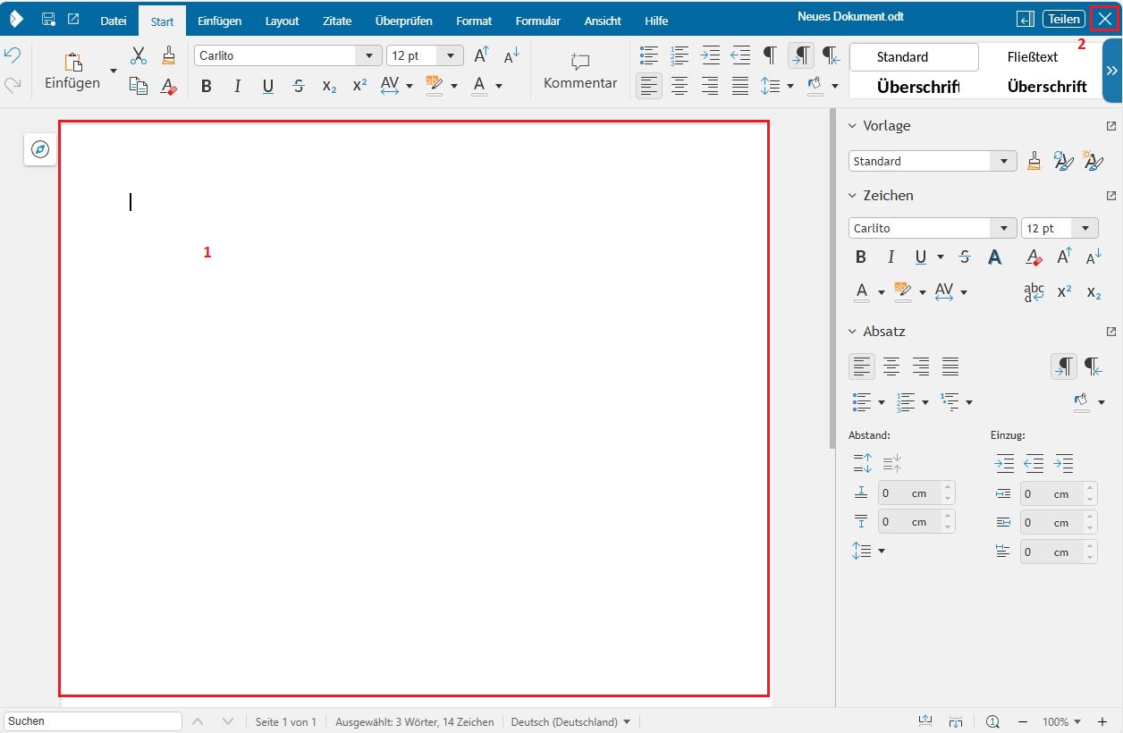Click the superscript icon in ribbon
Screen dimensions: 1123x733
[359, 86]
